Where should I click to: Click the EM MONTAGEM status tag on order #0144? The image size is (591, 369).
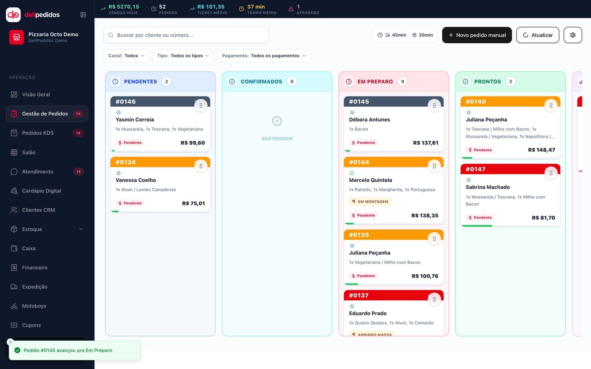point(370,202)
